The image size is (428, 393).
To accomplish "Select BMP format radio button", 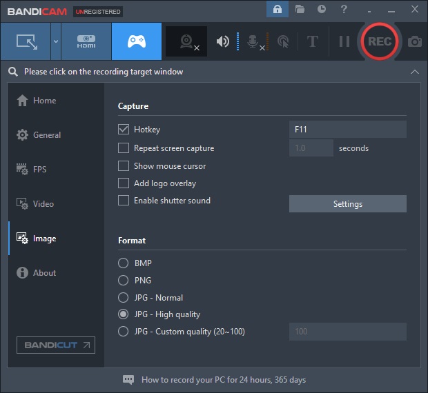I will coord(123,263).
